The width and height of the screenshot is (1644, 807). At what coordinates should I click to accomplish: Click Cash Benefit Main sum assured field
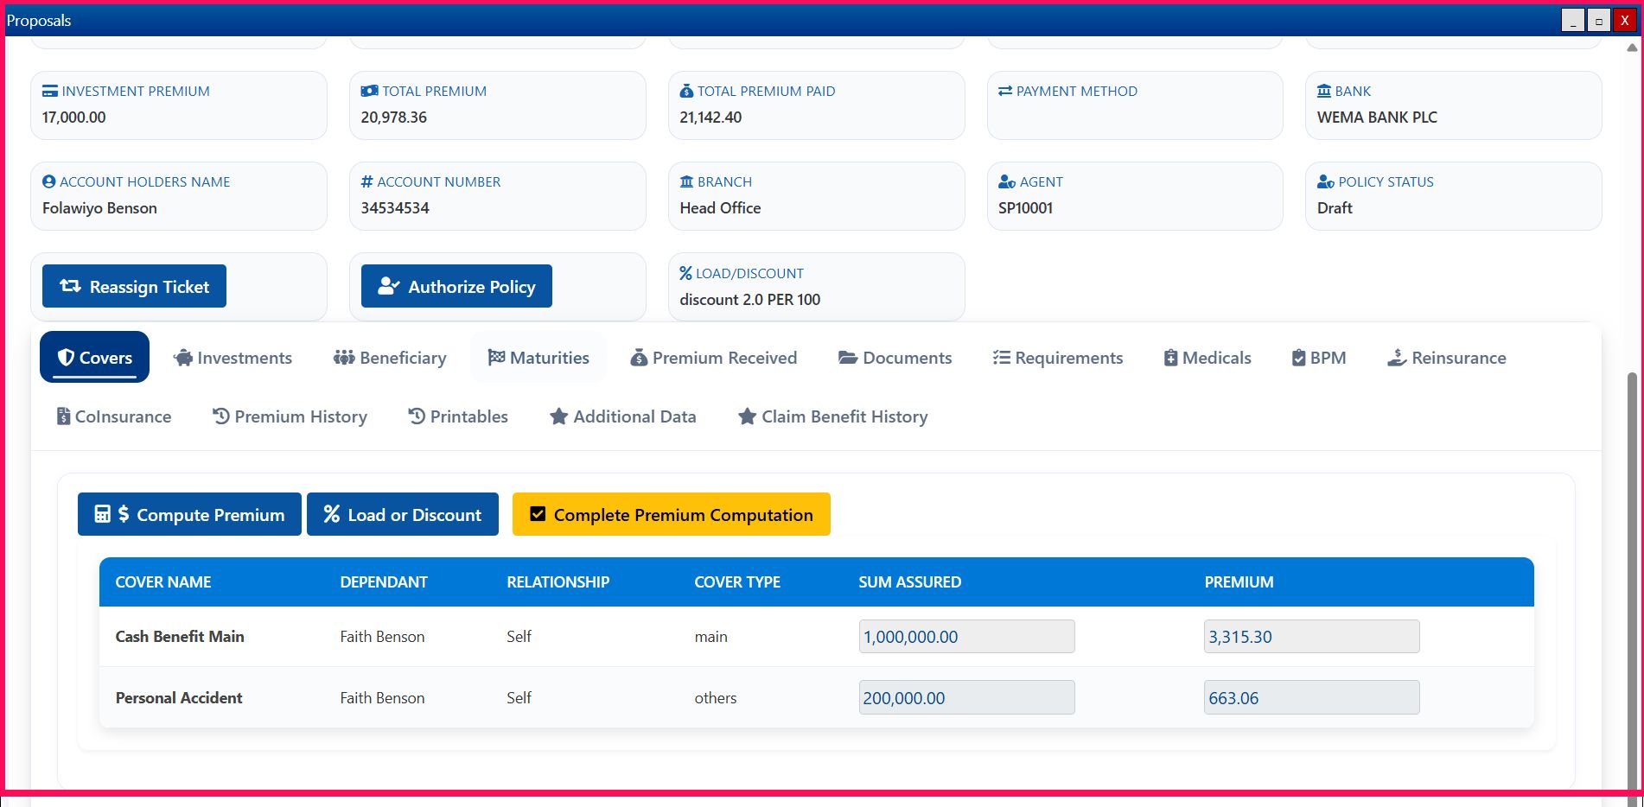(967, 637)
